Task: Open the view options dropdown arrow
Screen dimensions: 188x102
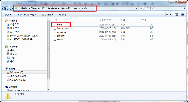Action: click(x=170, y=15)
